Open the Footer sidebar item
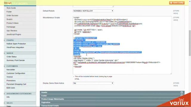Image resolution: width=191 pixels, height=107 pixels. (9, 12)
